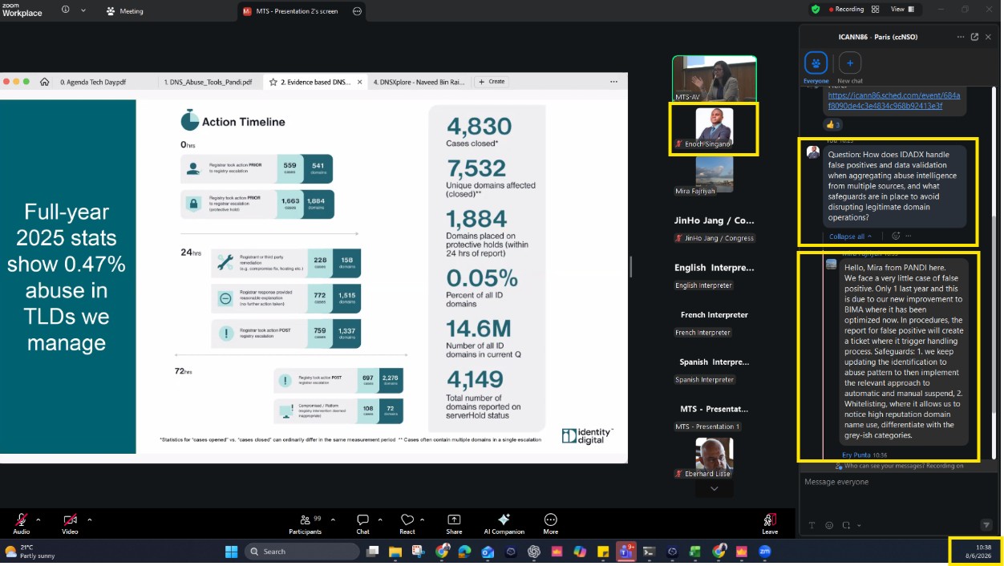
Task: Open chat options caret beside Chat
Action: click(380, 520)
